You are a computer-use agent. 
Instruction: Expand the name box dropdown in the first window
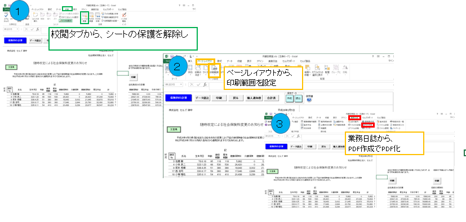[18, 29]
